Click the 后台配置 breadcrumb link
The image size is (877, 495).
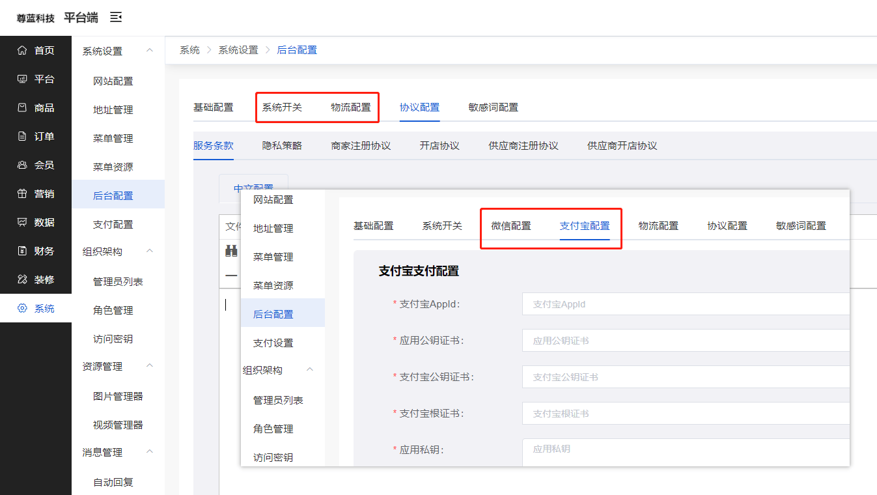pyautogui.click(x=297, y=50)
